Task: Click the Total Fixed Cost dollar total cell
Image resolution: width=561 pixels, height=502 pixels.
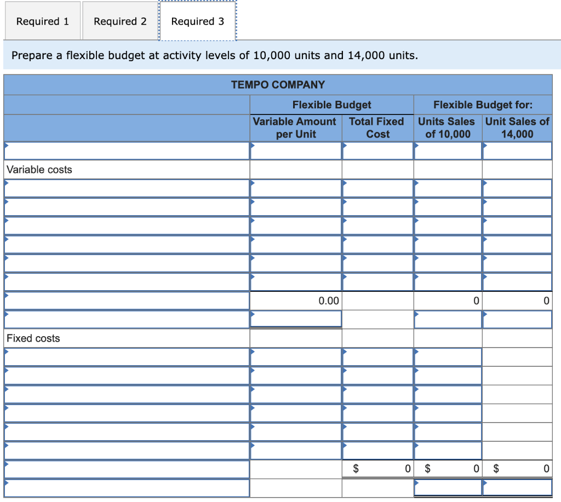Action: tap(377, 468)
